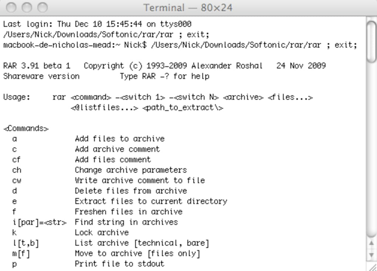
Task: Click the "Last login" line
Action: [x=97, y=24]
